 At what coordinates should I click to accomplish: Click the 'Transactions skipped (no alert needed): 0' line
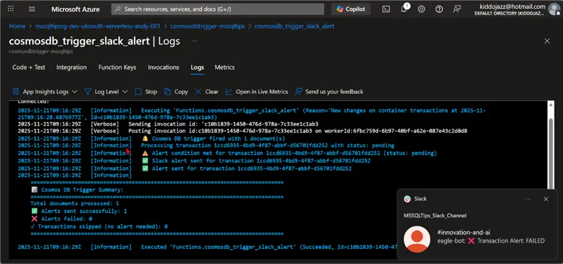99,226
